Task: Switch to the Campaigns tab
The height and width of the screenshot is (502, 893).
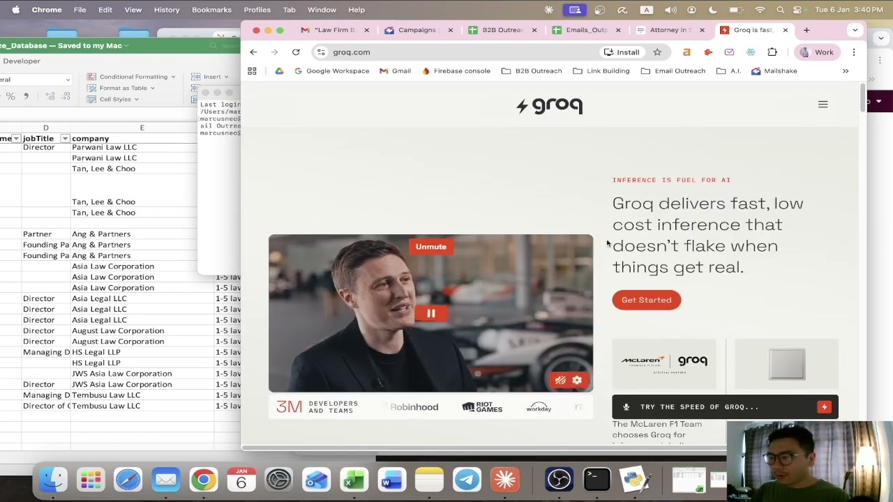Action: 418,30
